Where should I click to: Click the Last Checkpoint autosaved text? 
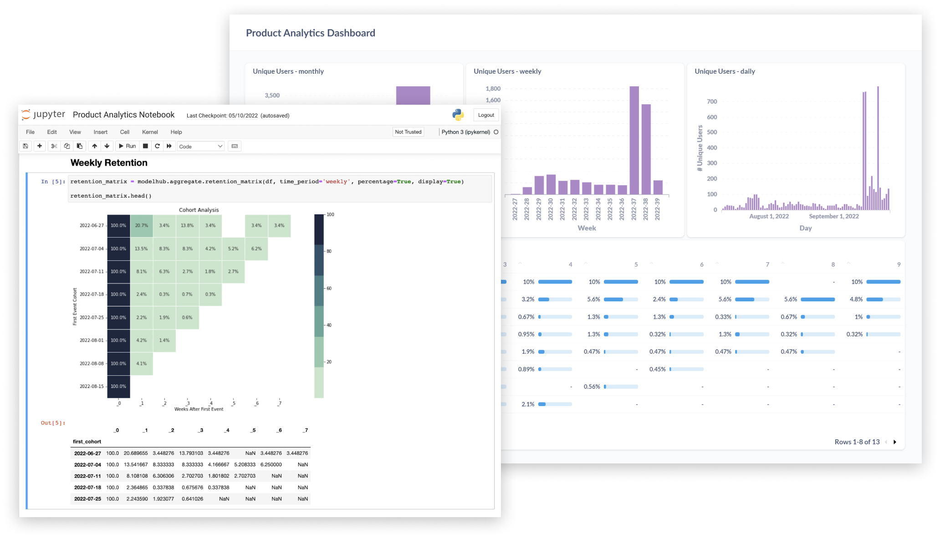(238, 116)
